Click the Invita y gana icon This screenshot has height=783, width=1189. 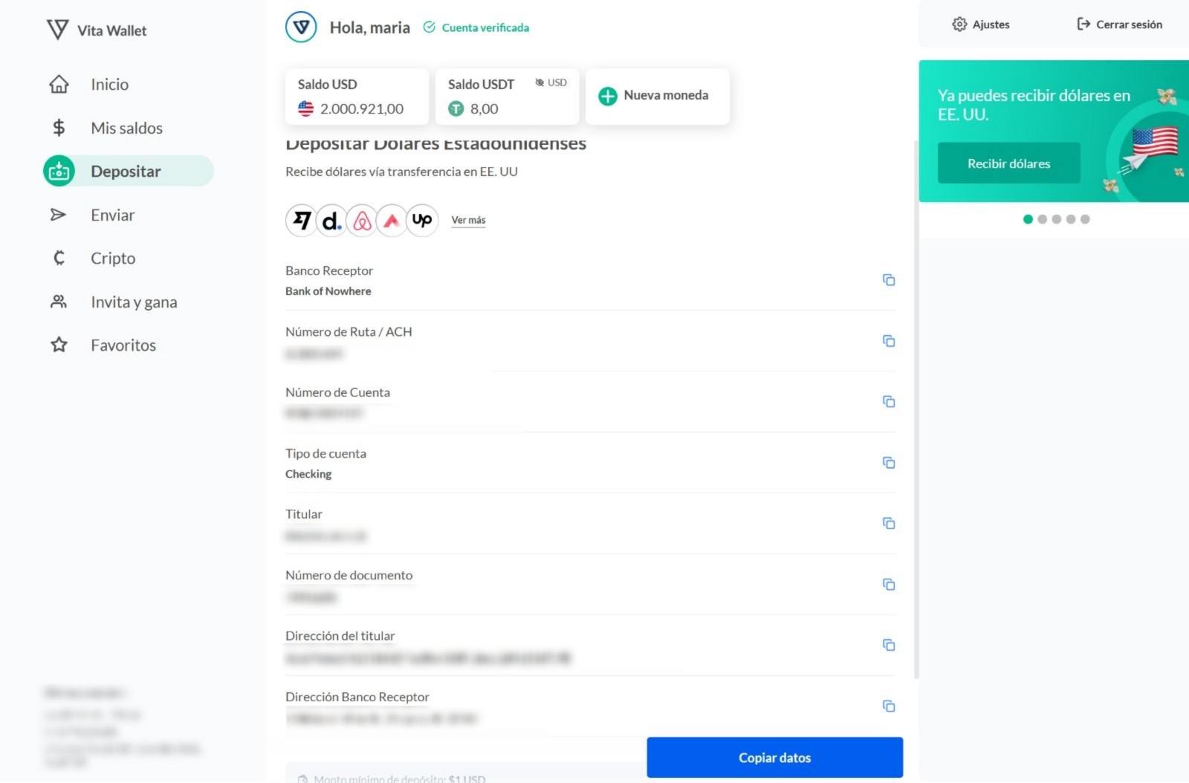(59, 302)
